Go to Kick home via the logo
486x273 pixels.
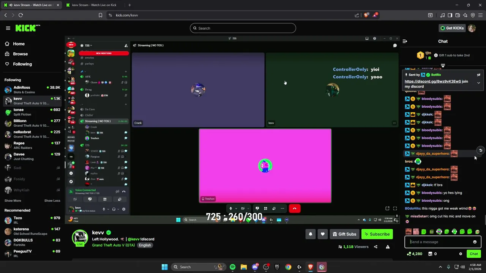(27, 28)
